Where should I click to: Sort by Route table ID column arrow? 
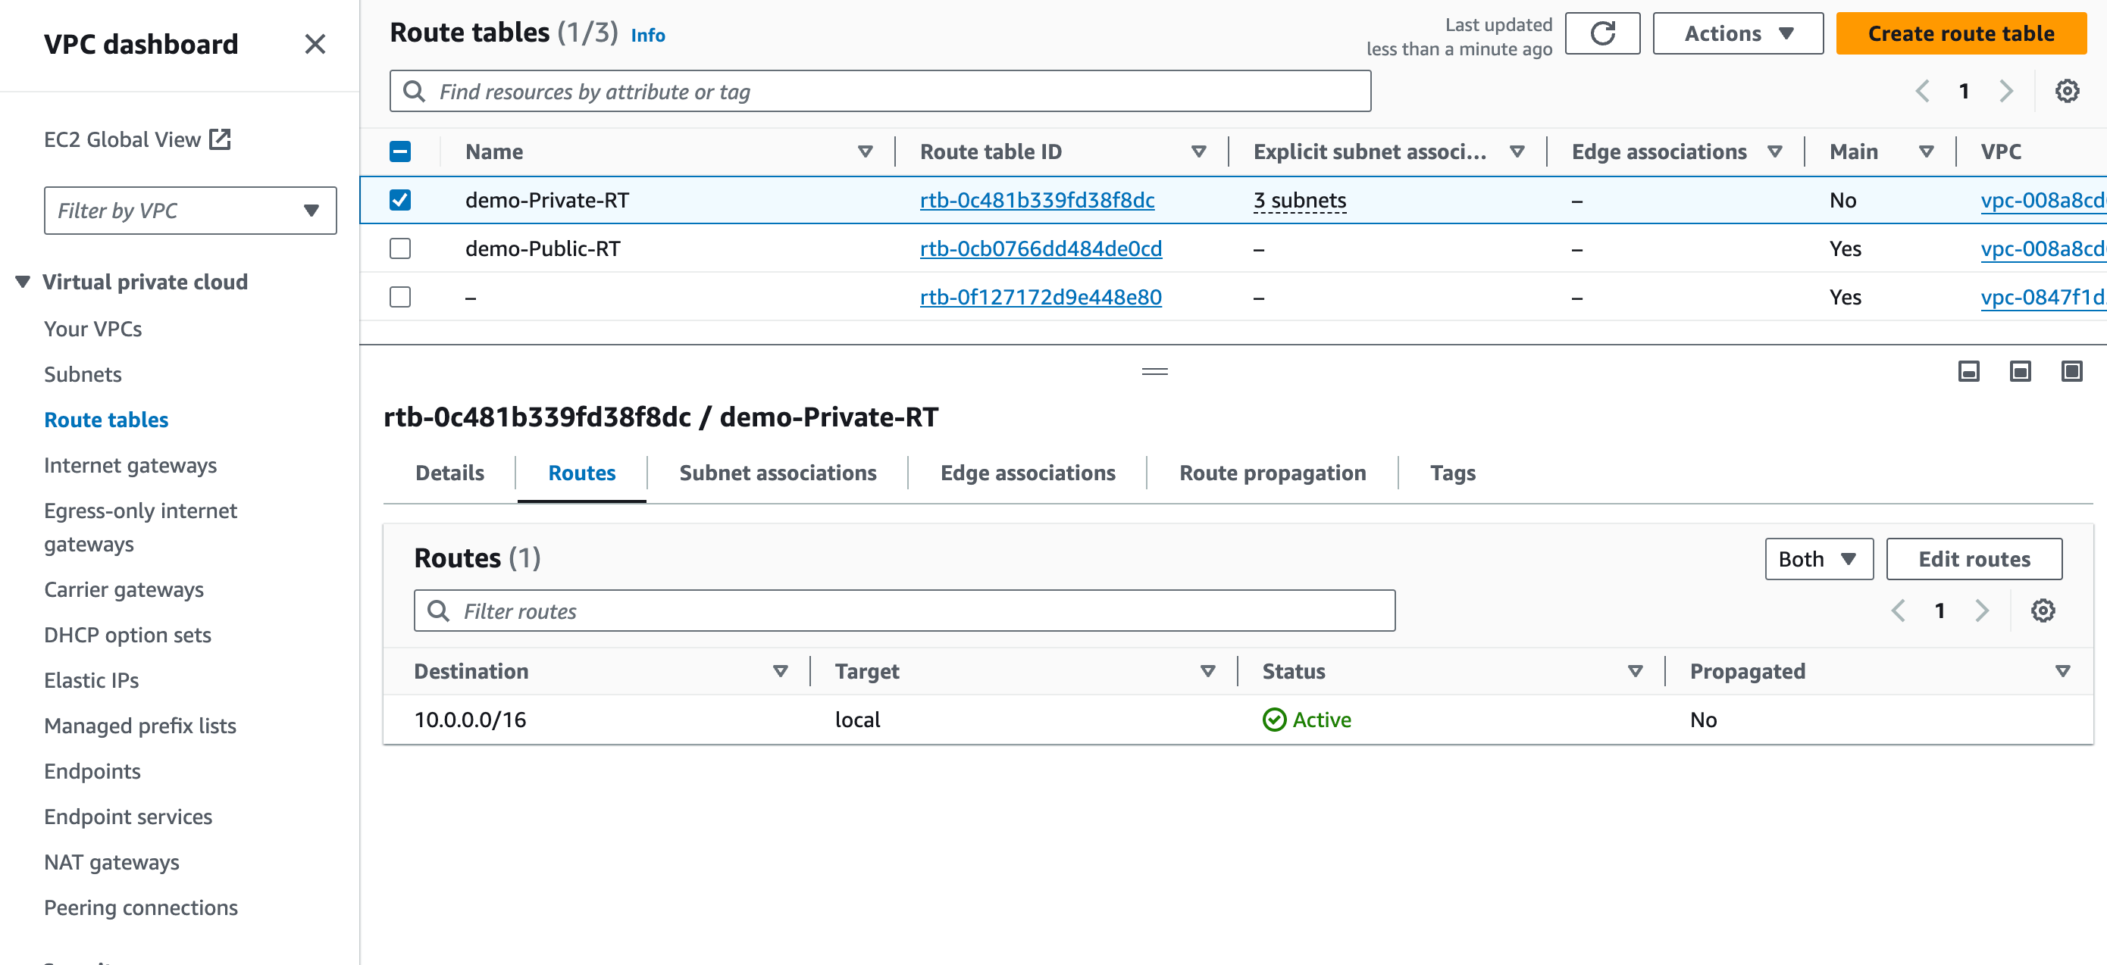click(1198, 151)
